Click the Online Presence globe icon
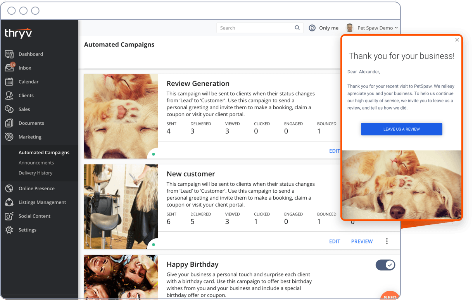 tap(9, 188)
